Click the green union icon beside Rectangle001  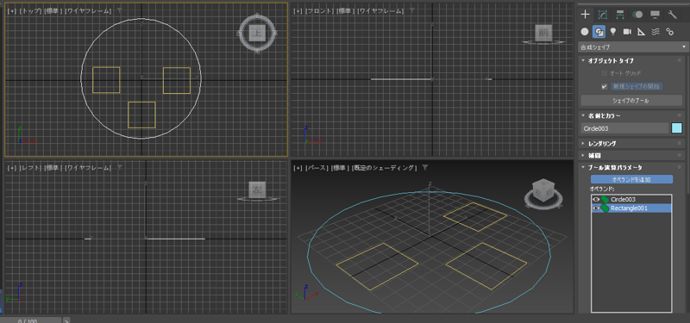[x=605, y=208]
